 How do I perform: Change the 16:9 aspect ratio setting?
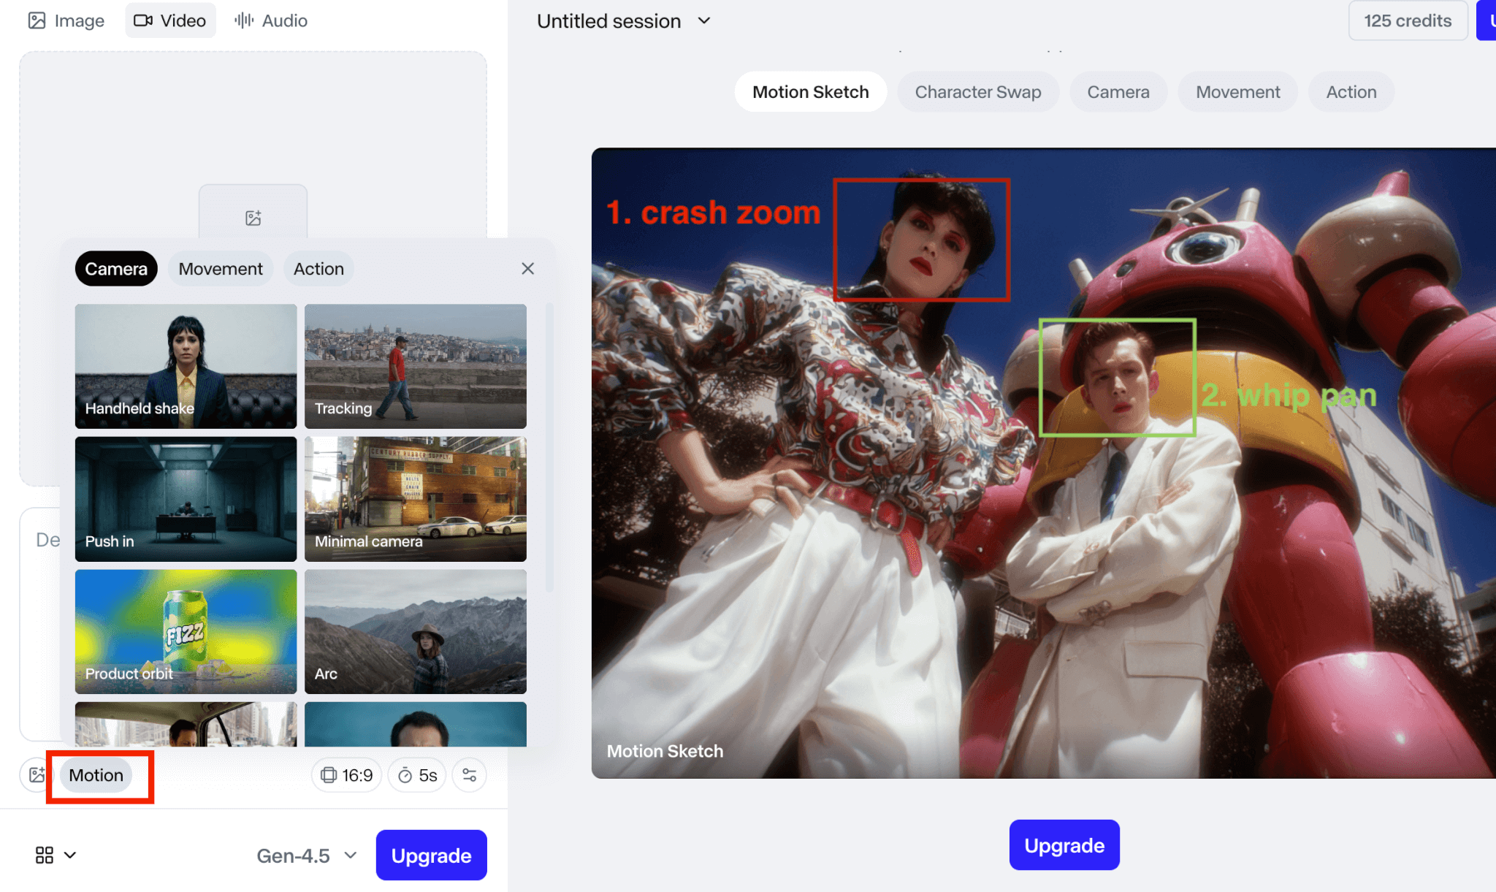click(347, 775)
